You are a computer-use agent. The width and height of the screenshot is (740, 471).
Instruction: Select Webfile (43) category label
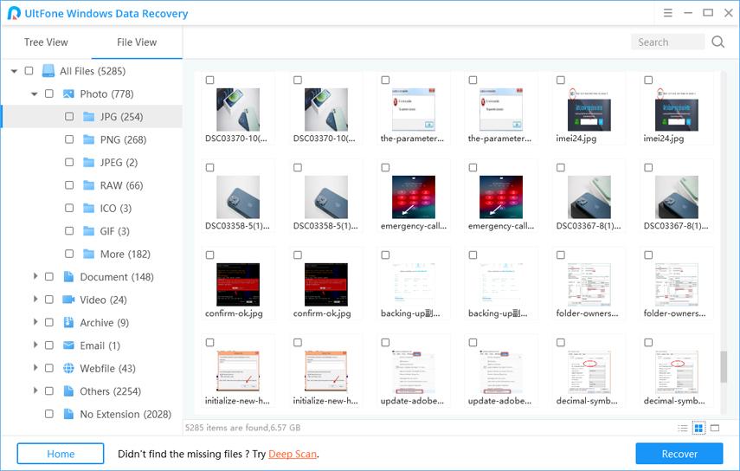(x=107, y=369)
